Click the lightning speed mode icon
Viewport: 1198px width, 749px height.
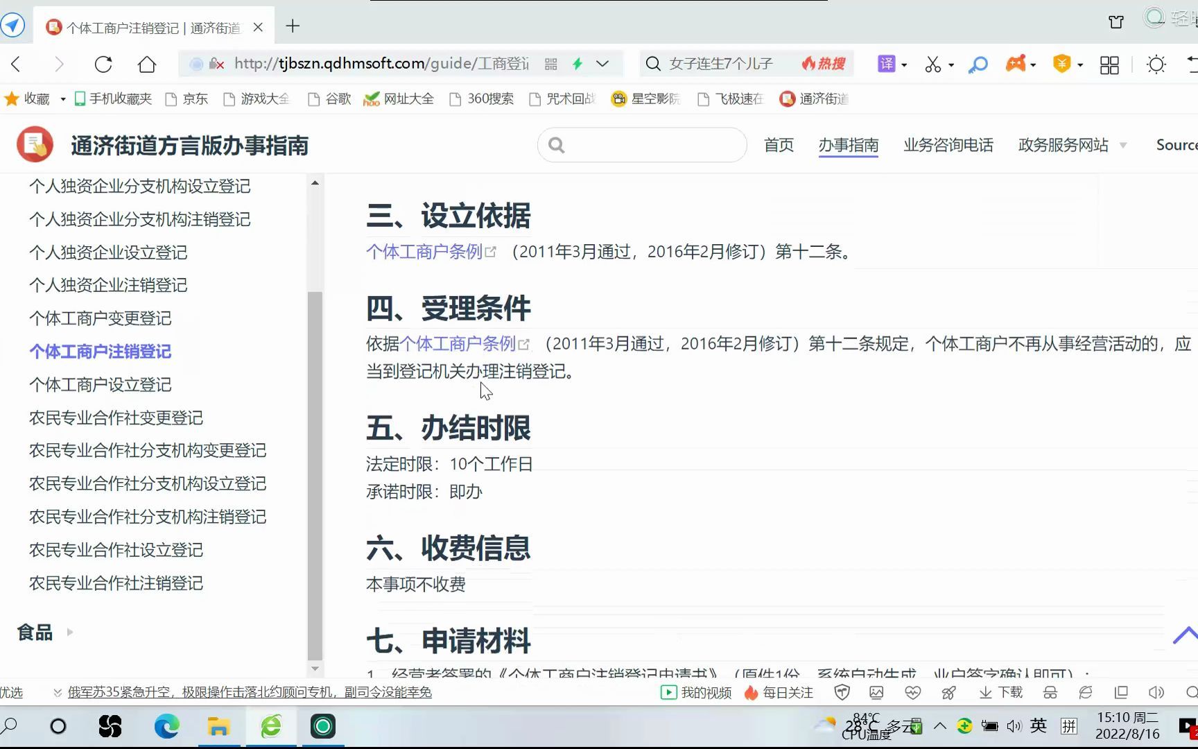577,64
